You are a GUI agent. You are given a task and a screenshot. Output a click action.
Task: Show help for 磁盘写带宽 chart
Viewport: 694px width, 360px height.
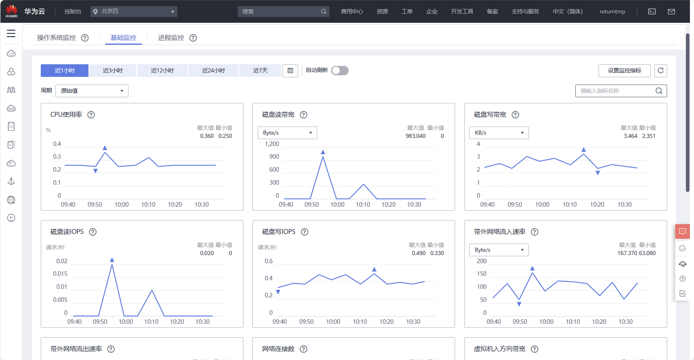515,115
